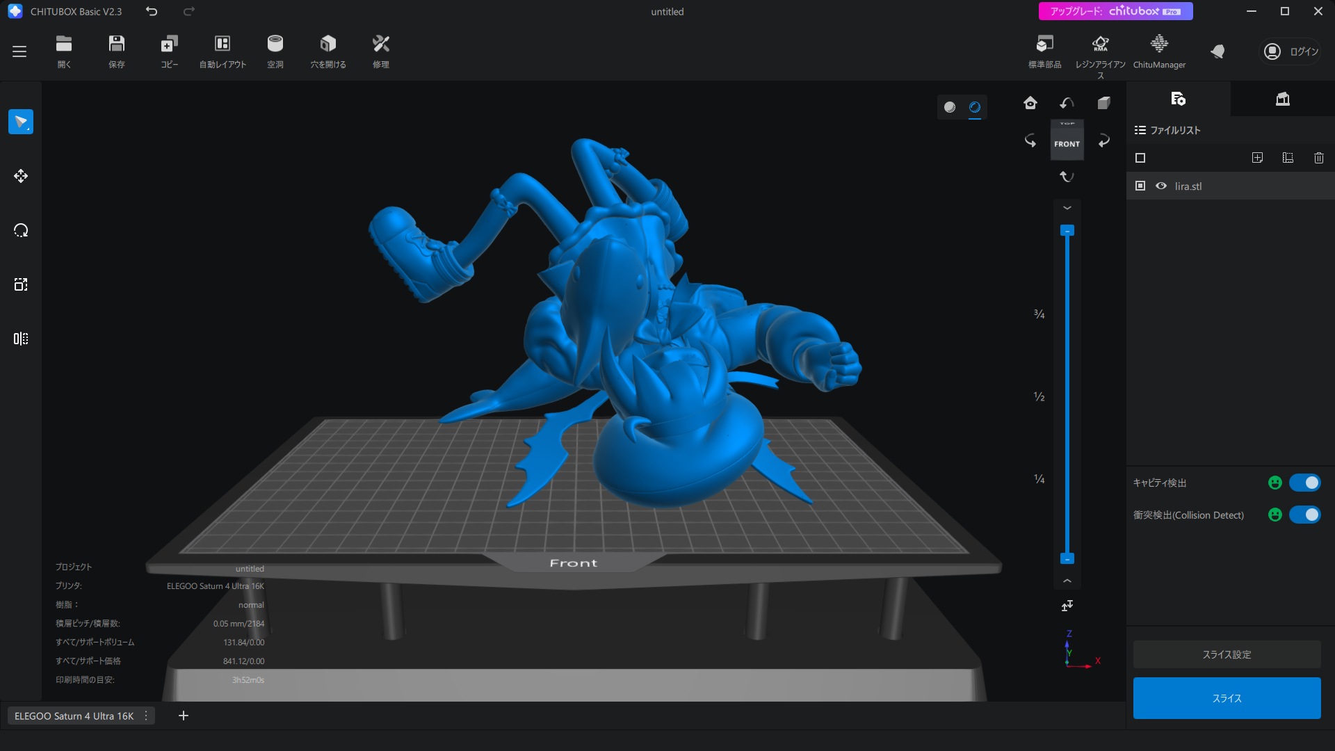This screenshot has height=751, width=1335.
Task: Roll view using arrow above view cube
Action: [x=1067, y=103]
